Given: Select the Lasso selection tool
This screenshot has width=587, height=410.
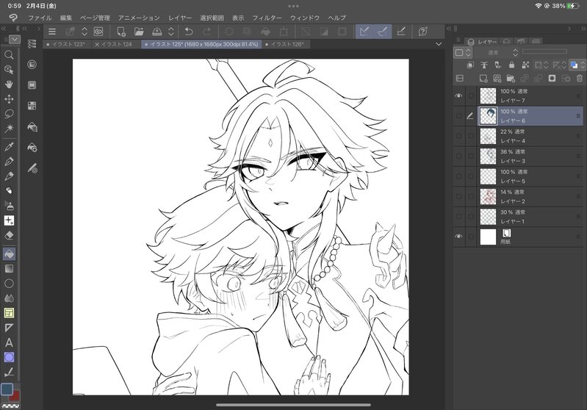Looking at the screenshot, I should point(9,113).
